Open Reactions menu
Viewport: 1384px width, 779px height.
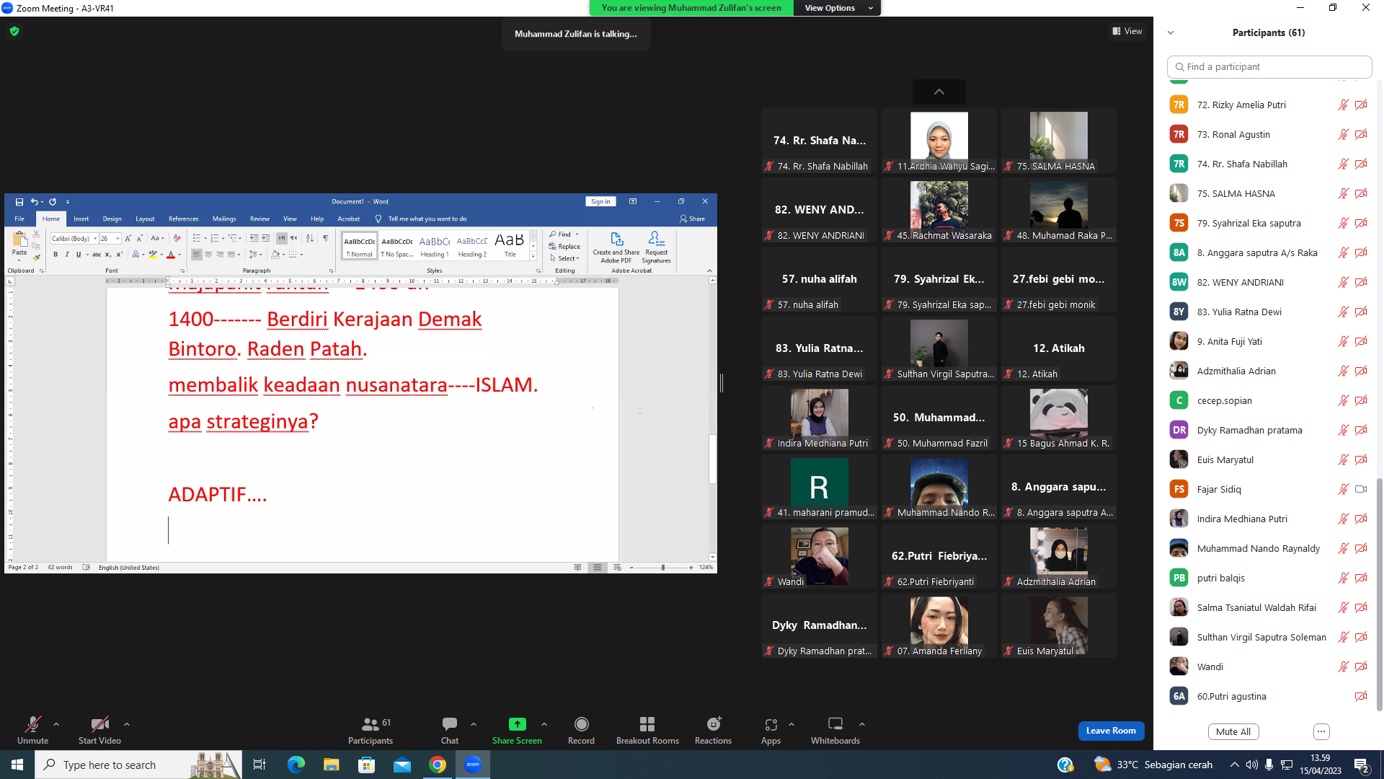[x=713, y=730]
